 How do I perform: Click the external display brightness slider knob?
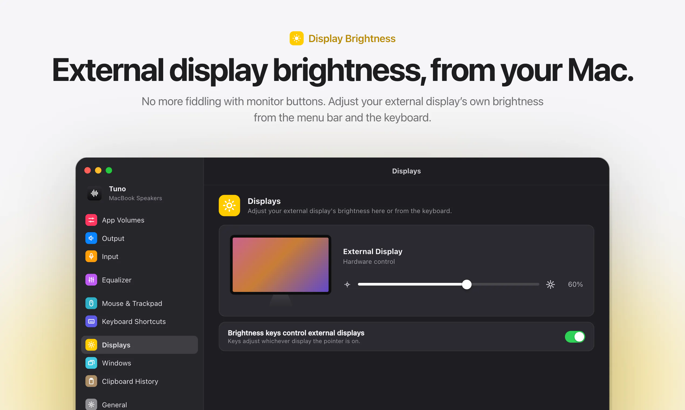467,284
